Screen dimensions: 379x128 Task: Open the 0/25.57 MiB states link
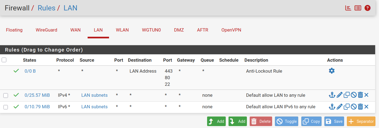point(37,95)
